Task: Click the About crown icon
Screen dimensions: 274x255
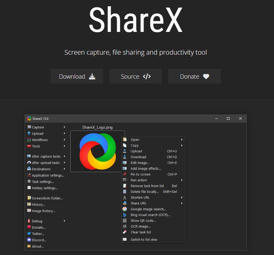Action: pos(29,246)
